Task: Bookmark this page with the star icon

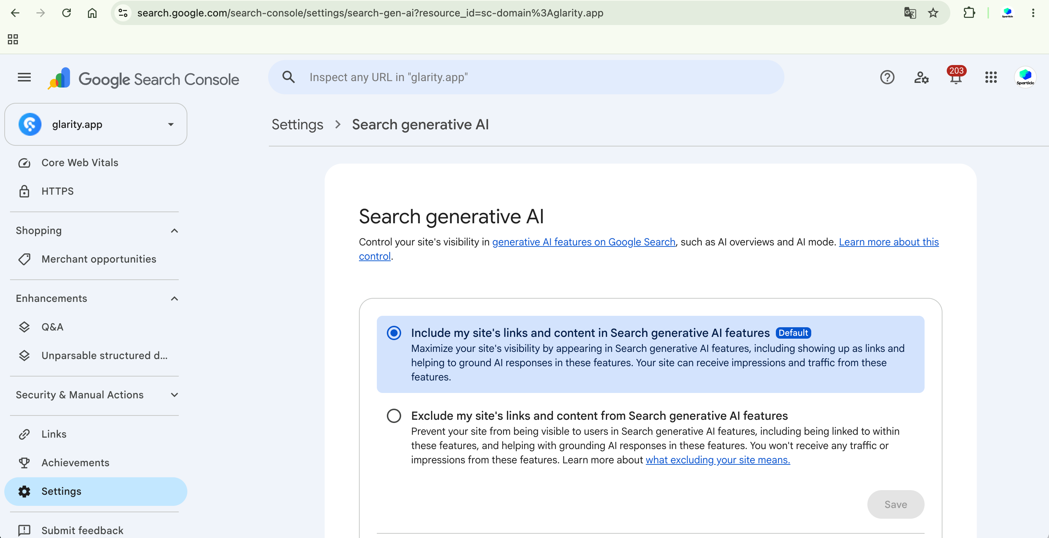Action: (x=933, y=13)
